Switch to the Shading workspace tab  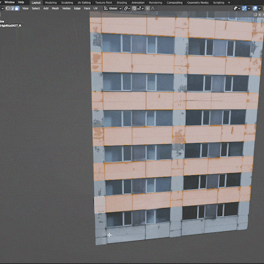(122, 3)
